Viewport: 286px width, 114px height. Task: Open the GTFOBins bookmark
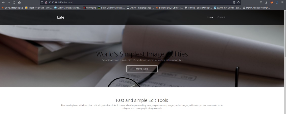pyautogui.click(x=90, y=8)
